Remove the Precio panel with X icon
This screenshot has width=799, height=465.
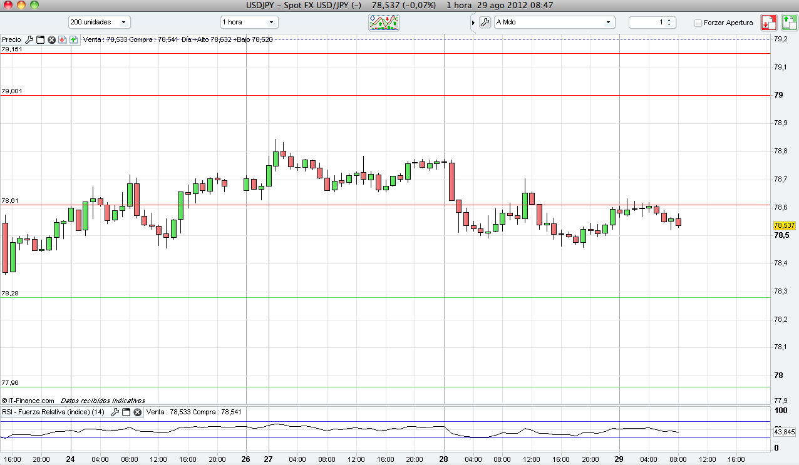point(52,39)
